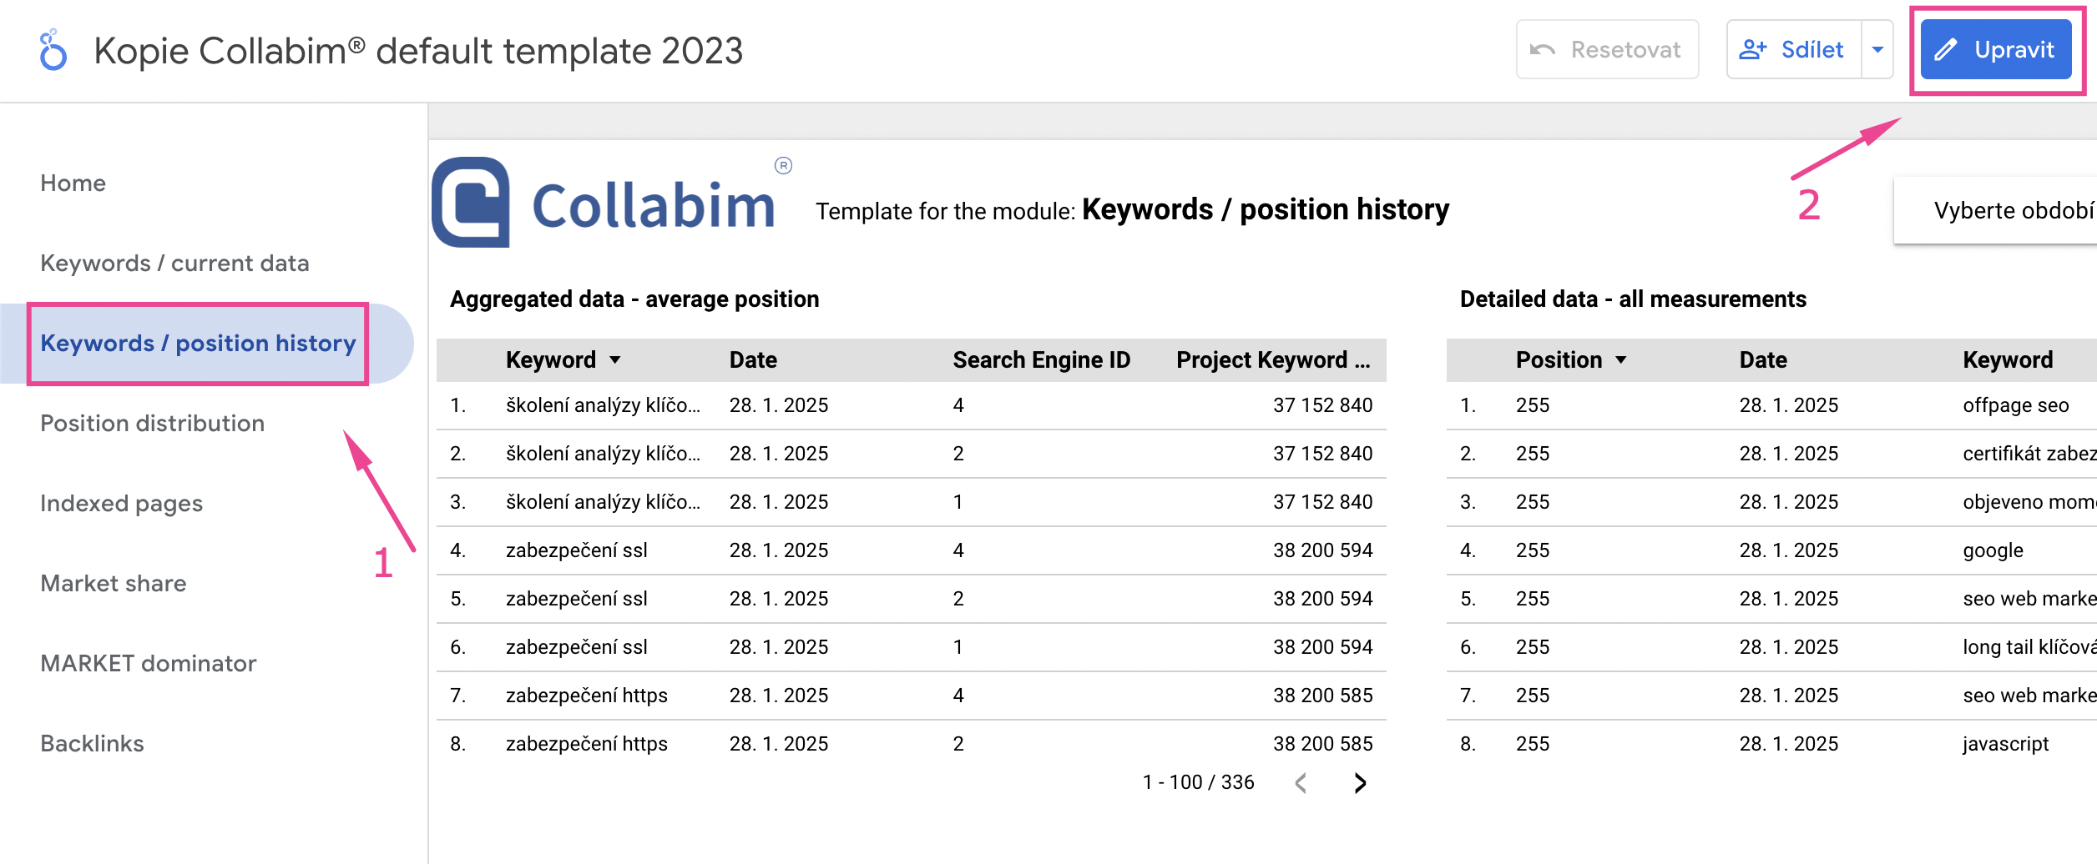Open the Sdílet dropdown arrow

point(1877,50)
